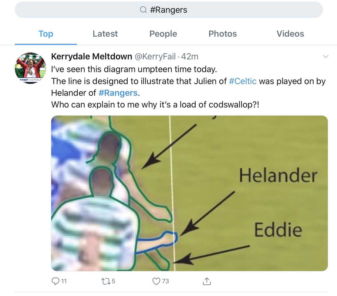Open the Helander Eddie diagram image
This screenshot has width=337, height=296.
click(x=189, y=193)
